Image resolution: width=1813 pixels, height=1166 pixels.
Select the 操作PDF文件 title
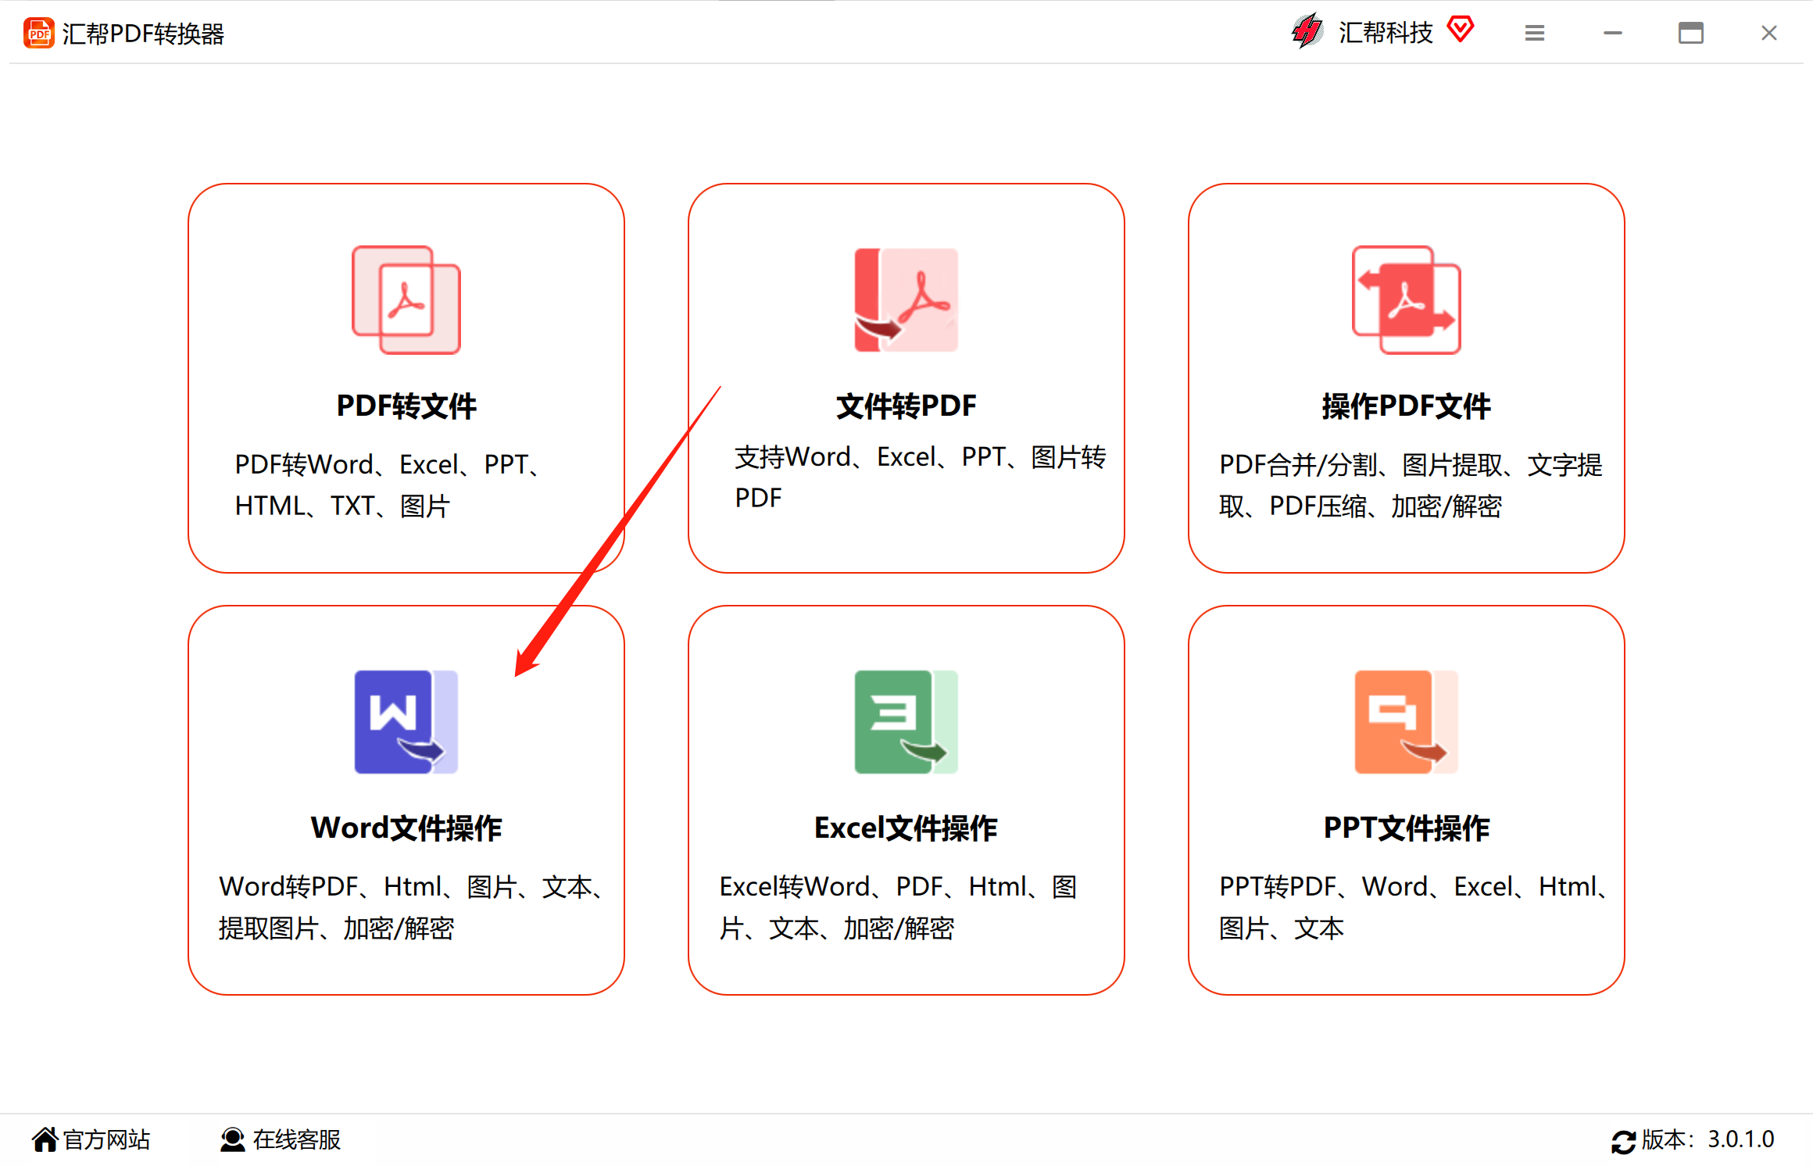pyautogui.click(x=1407, y=406)
